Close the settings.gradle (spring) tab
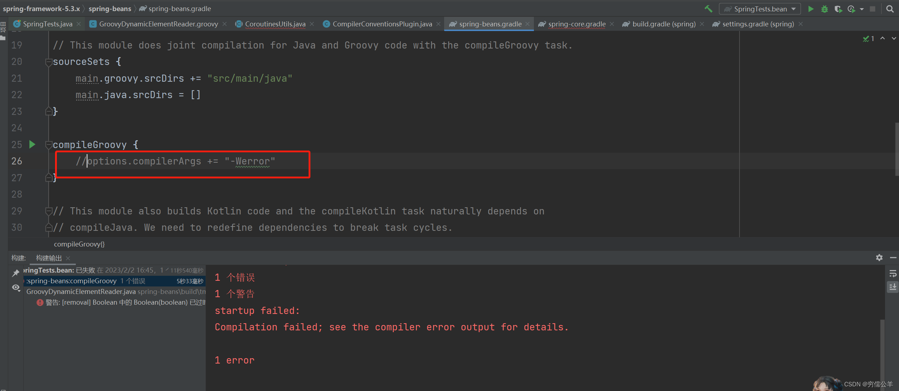 pyautogui.click(x=801, y=24)
